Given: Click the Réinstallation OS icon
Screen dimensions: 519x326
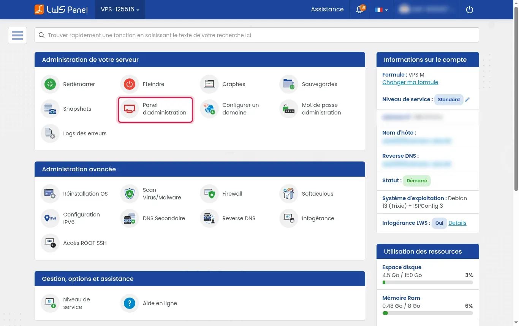Looking at the screenshot, I should click(50, 194).
